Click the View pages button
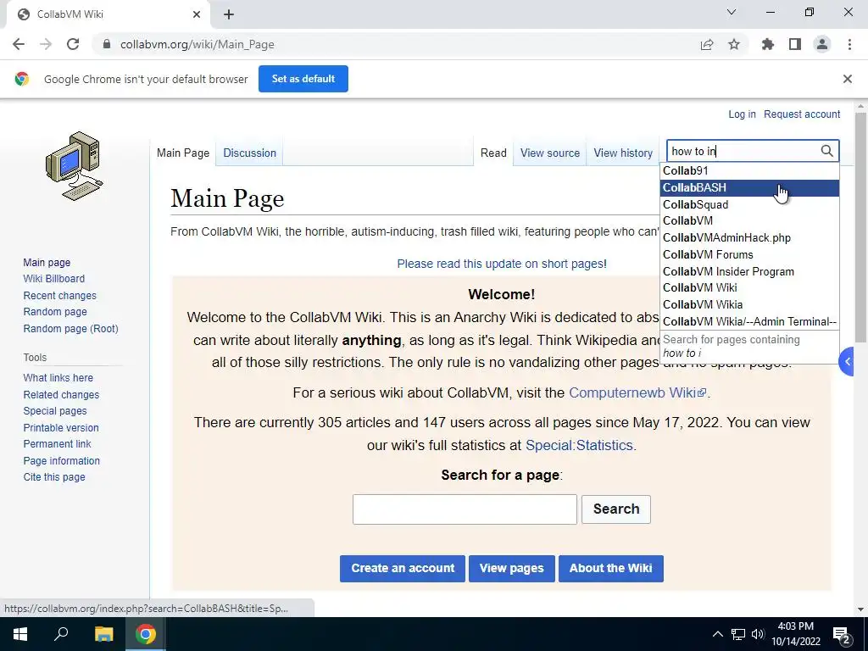The image size is (868, 651). pyautogui.click(x=511, y=569)
